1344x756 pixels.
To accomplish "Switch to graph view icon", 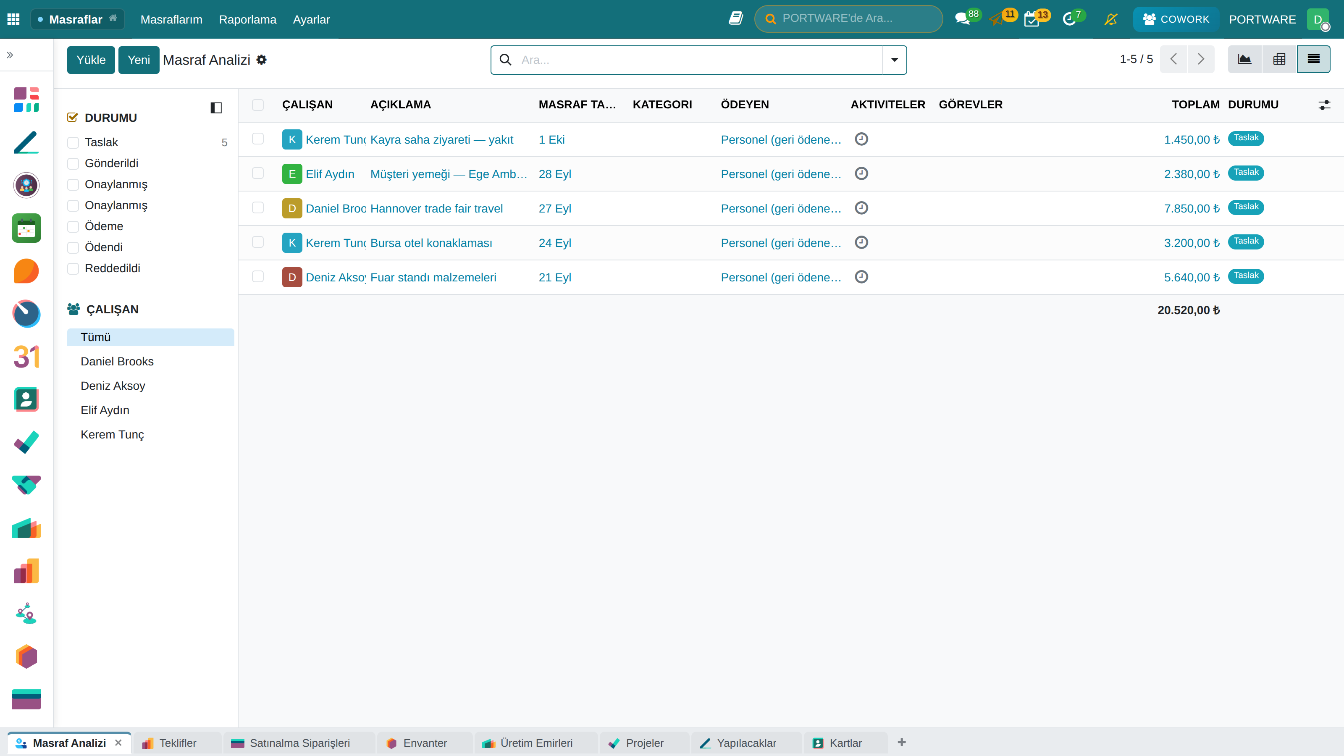I will pyautogui.click(x=1244, y=60).
